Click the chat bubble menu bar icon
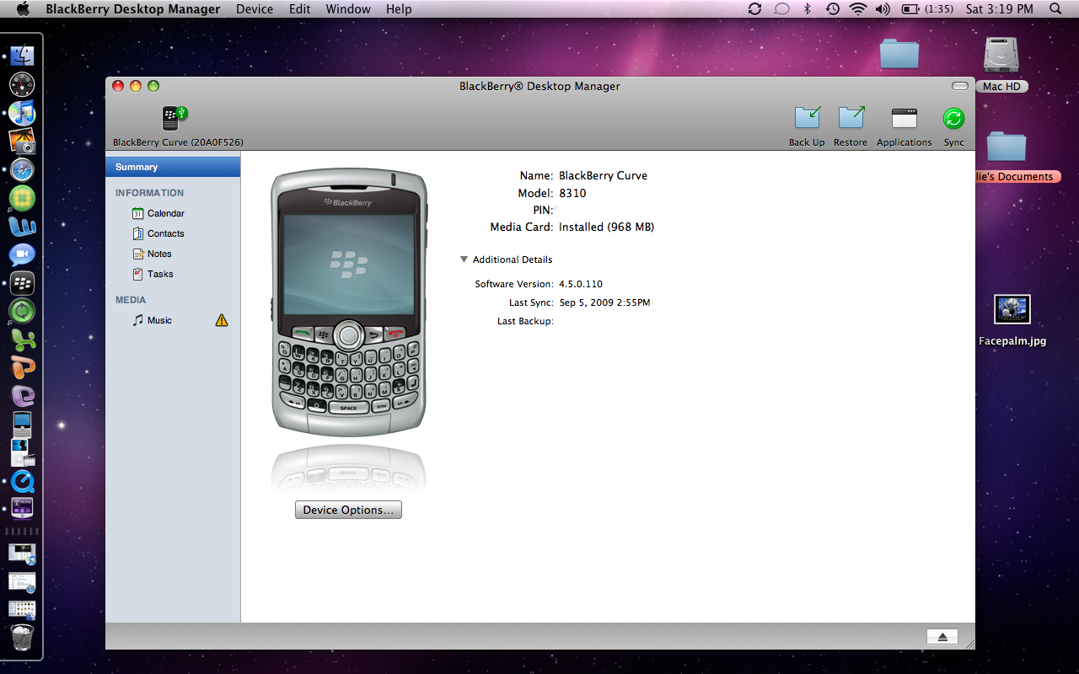1079x674 pixels. click(781, 9)
